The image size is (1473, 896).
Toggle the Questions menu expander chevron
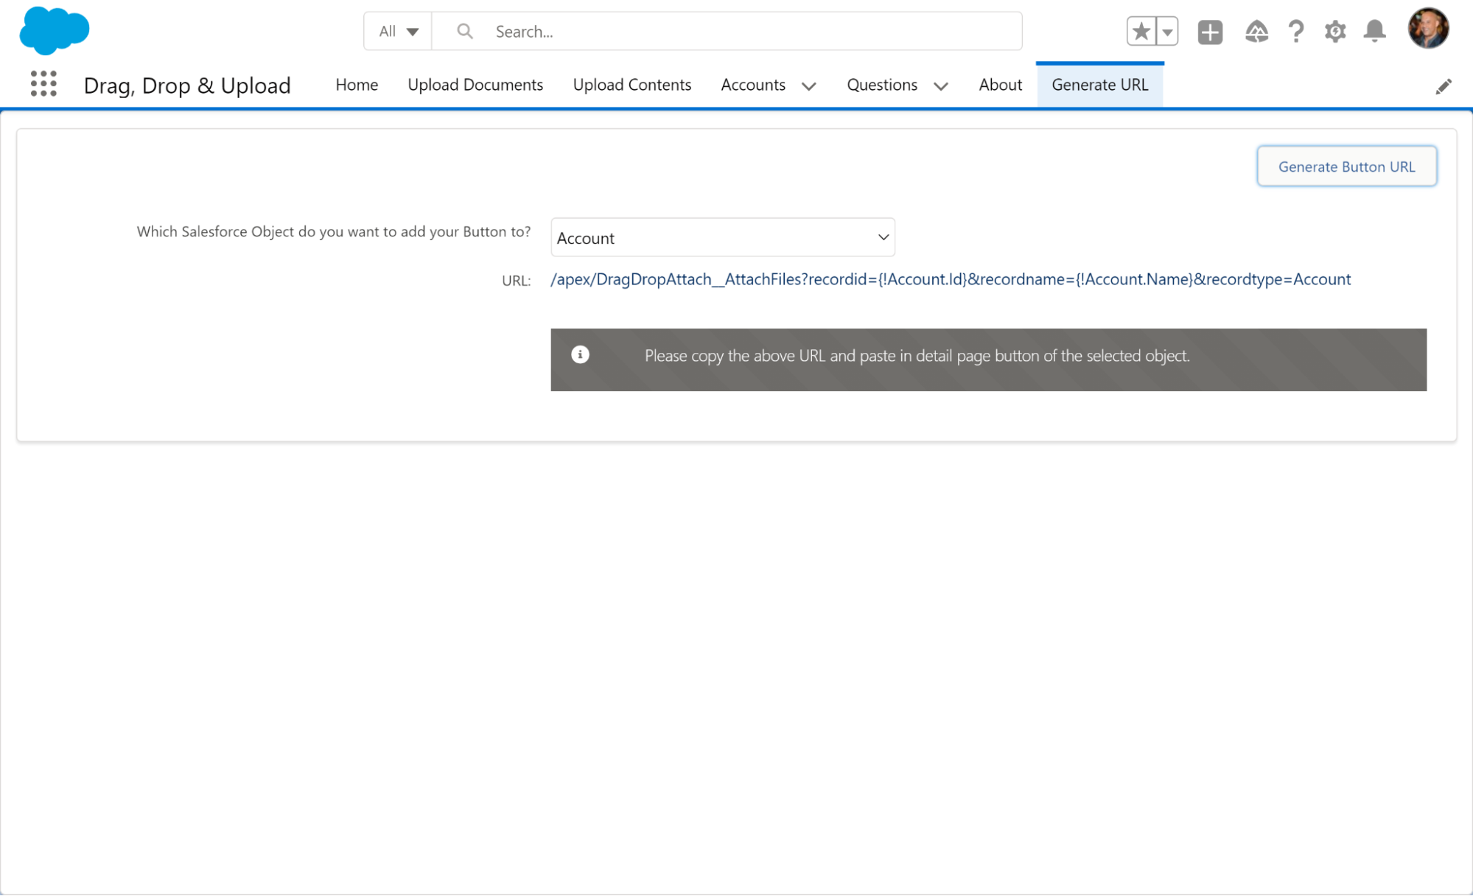click(939, 85)
